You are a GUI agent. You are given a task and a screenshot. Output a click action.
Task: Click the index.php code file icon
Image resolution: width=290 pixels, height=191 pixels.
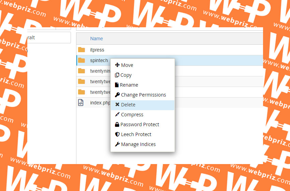81,102
